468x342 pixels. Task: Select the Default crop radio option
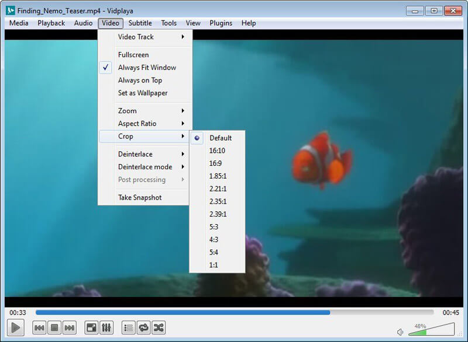pyautogui.click(x=221, y=138)
